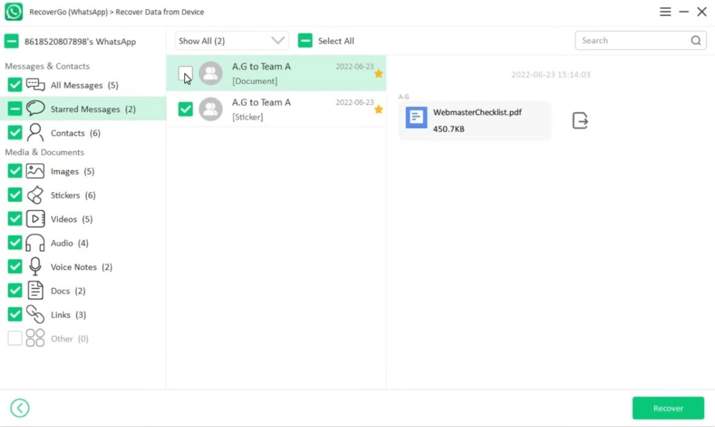The width and height of the screenshot is (715, 427).
Task: Click the 450.7KB file size text
Action: point(449,129)
